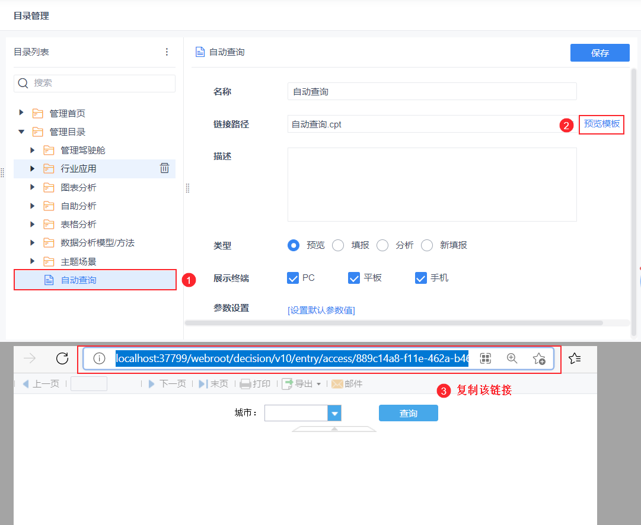Viewport: 641px width, 525px height.
Task: Click the 管理首页 folder icon
Action: point(37,113)
